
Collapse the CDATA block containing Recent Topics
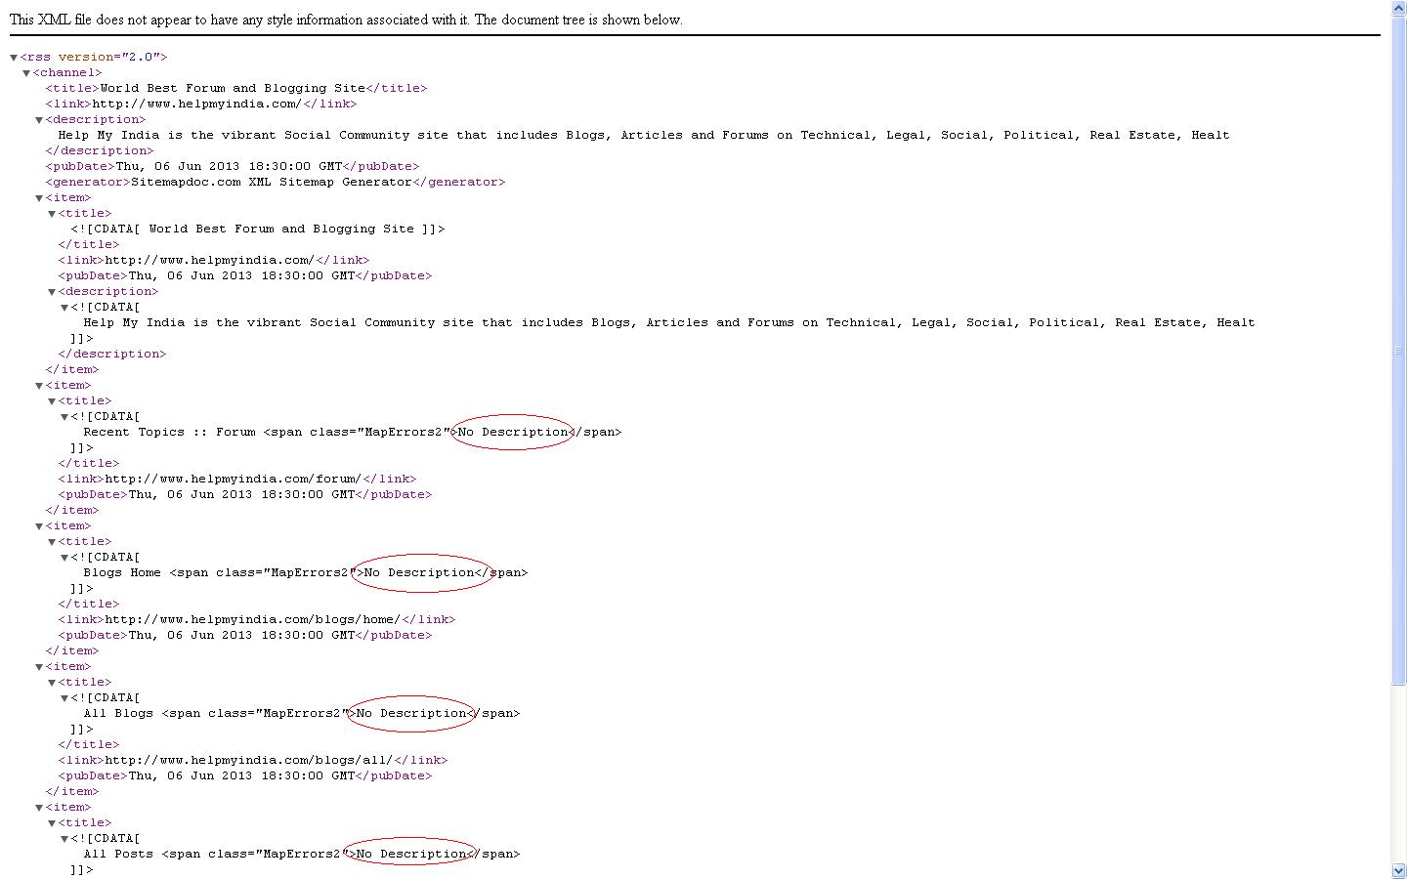point(64,417)
